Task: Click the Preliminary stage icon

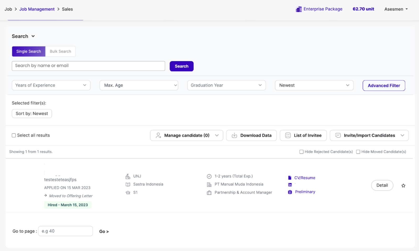Action: (290, 192)
